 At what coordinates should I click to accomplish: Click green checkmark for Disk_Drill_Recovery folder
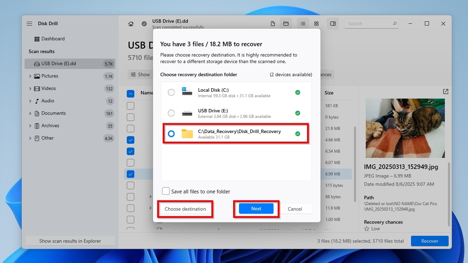tap(298, 134)
